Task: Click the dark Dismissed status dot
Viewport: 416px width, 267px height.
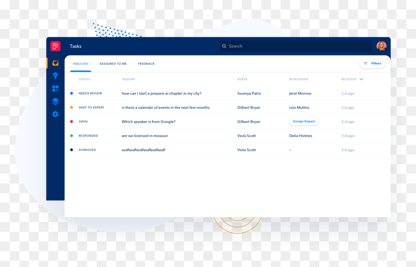Action: (x=72, y=150)
